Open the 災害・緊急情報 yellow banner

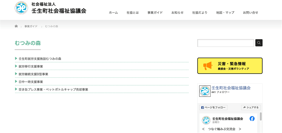point(230,66)
